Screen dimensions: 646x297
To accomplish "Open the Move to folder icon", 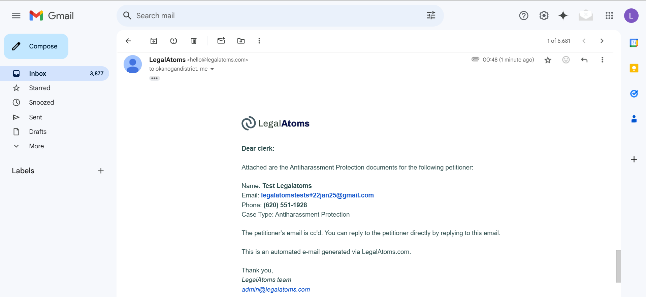I will [x=241, y=41].
